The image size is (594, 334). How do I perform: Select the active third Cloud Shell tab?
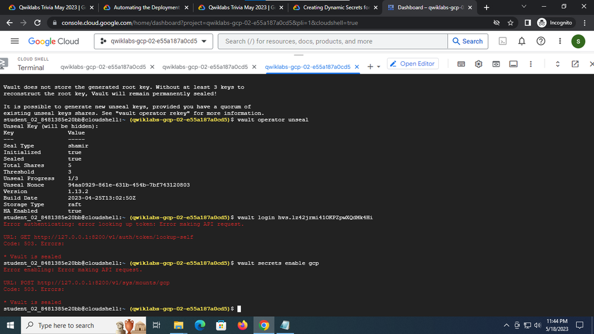coord(307,67)
